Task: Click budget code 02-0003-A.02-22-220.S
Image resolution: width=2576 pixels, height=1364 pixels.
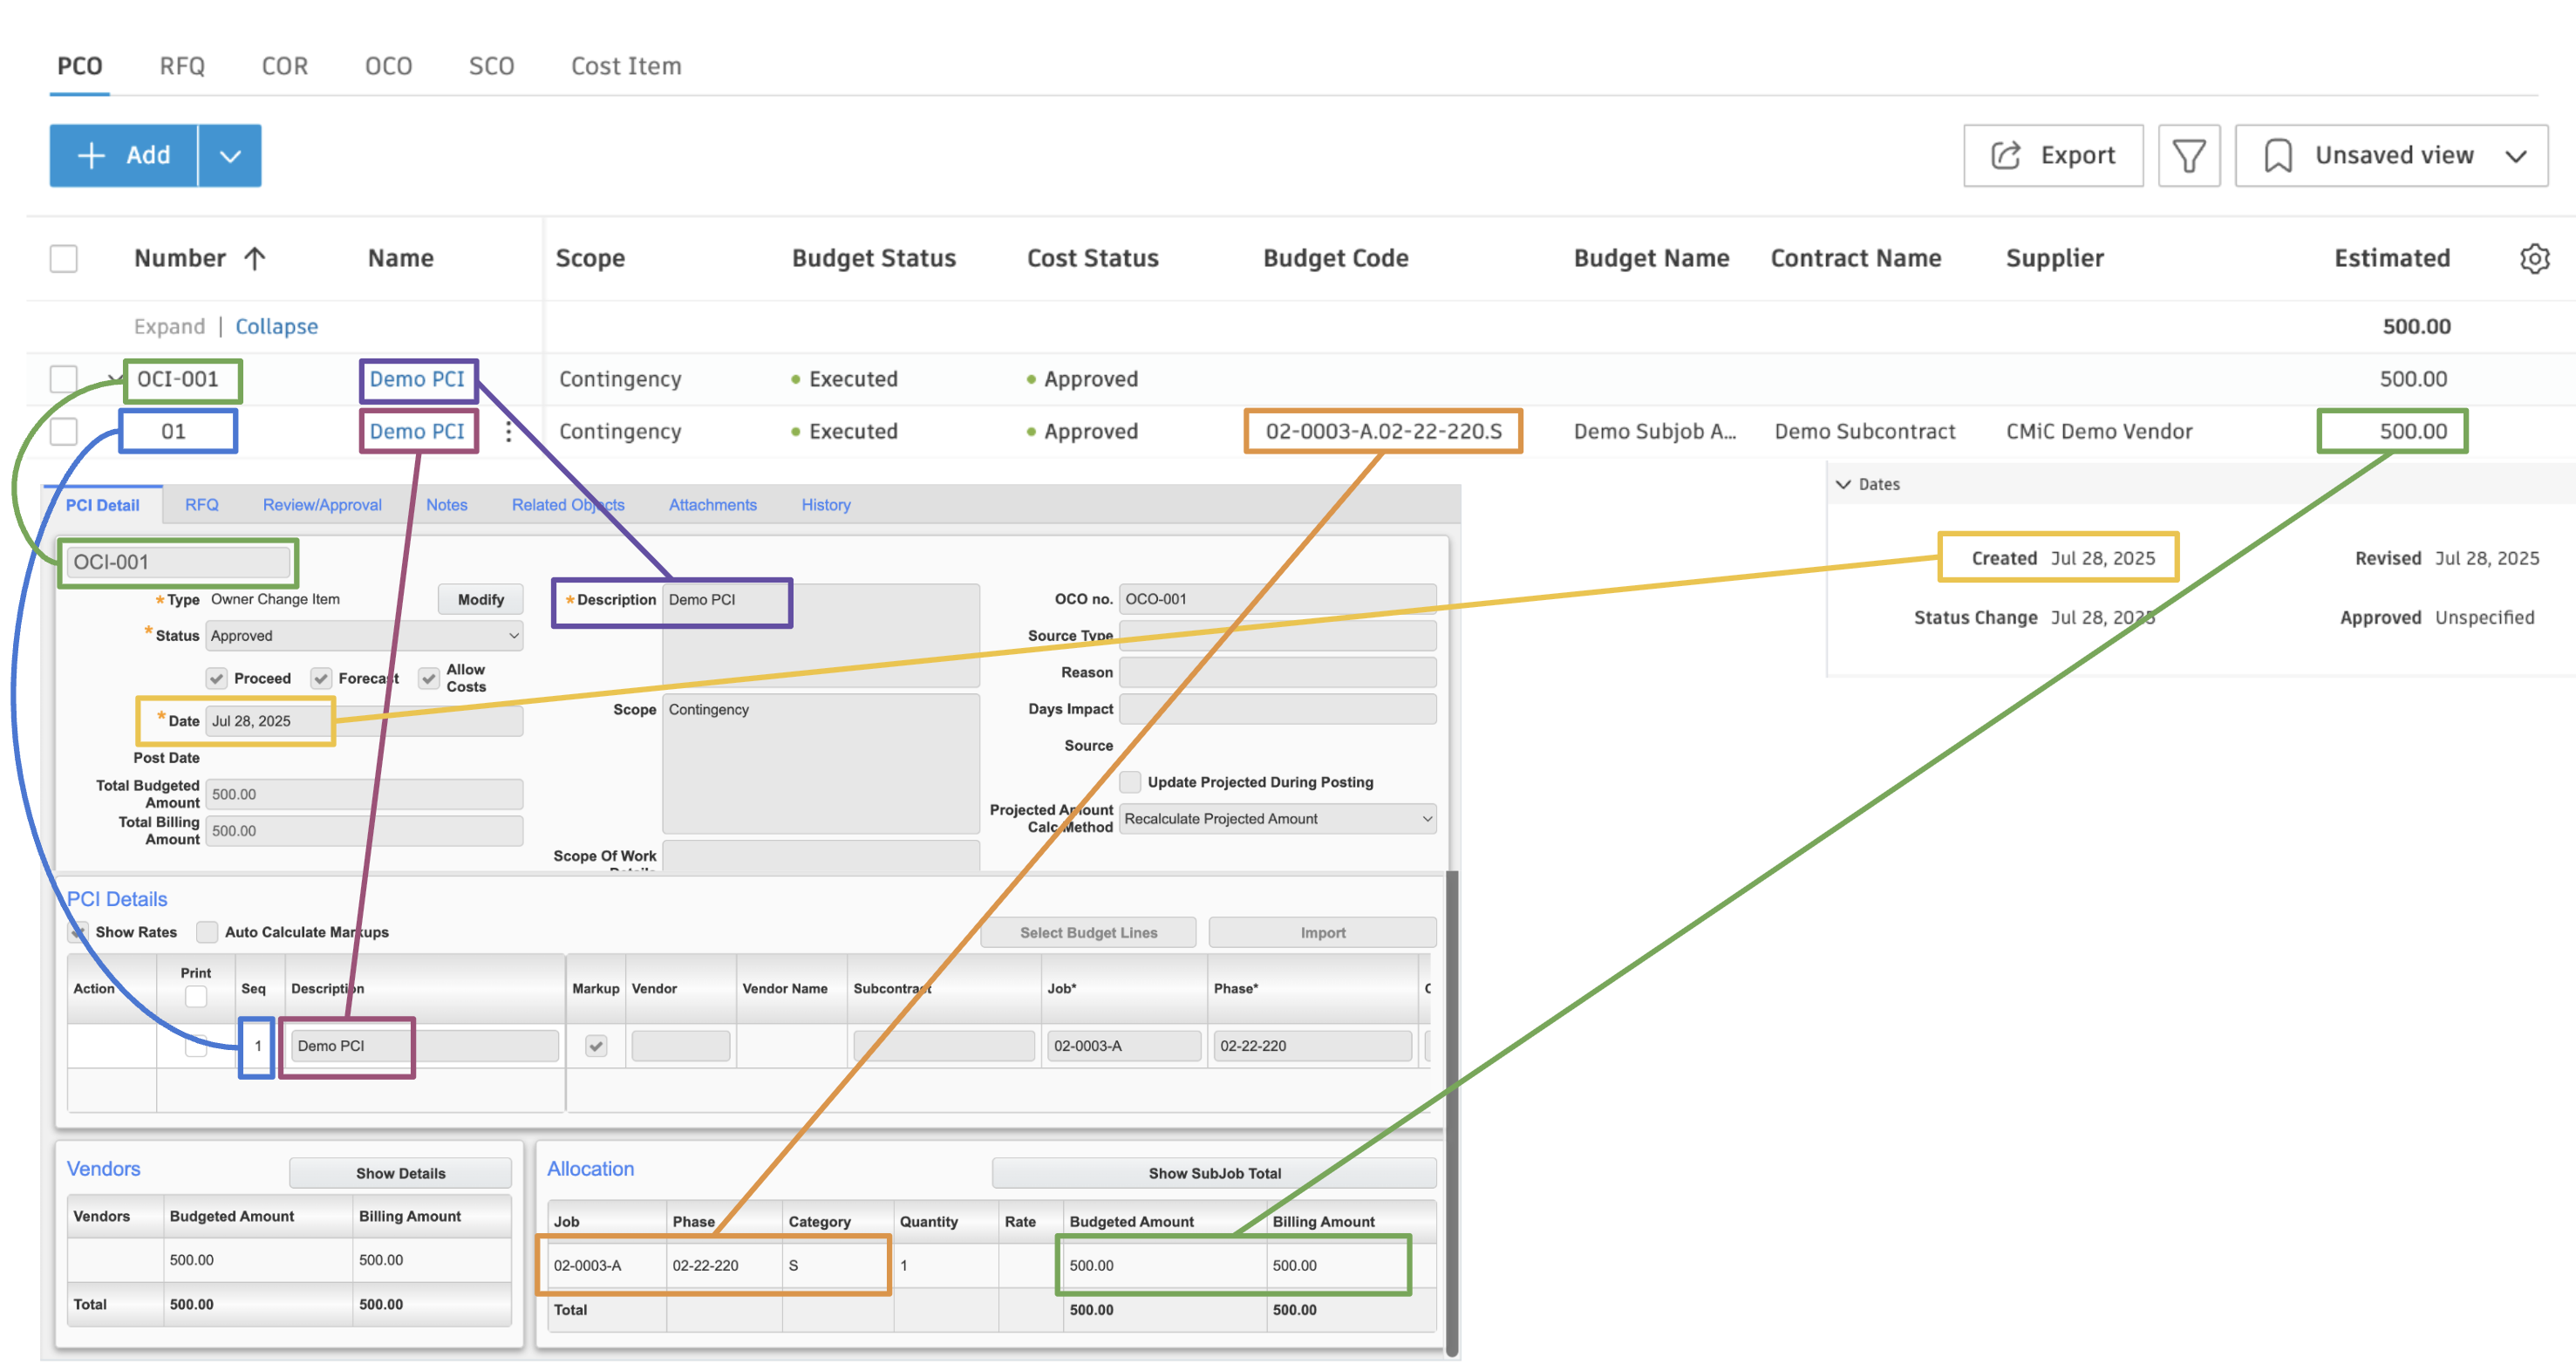Action: tap(1382, 431)
